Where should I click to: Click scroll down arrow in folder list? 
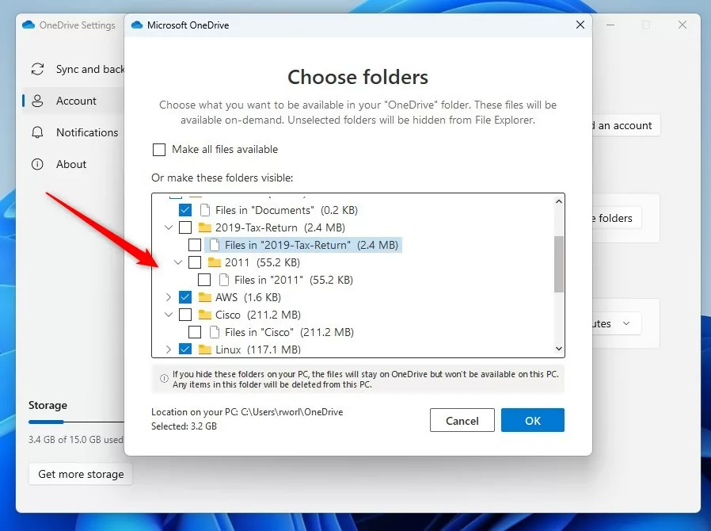pos(559,349)
